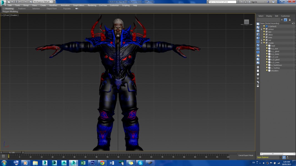This screenshot has width=296, height=166.
Task: Switch to the Object Paint ribbon tab
Action: click(x=51, y=9)
